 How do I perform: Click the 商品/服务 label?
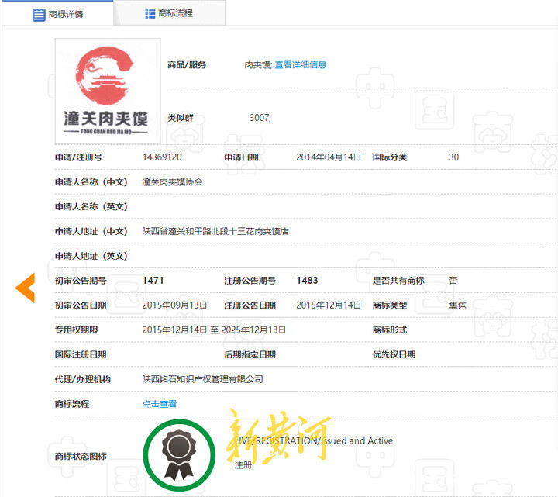point(187,65)
